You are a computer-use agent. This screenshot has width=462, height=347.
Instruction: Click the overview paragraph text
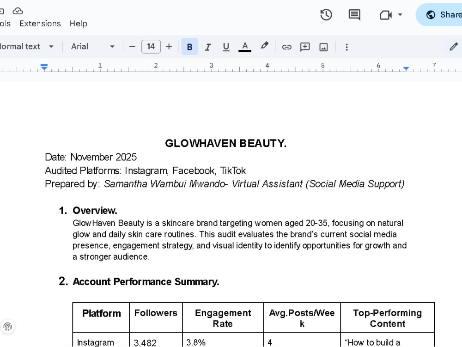tap(239, 240)
